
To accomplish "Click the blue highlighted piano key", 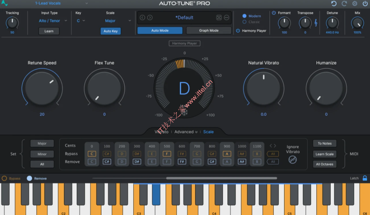I will click(x=156, y=194).
